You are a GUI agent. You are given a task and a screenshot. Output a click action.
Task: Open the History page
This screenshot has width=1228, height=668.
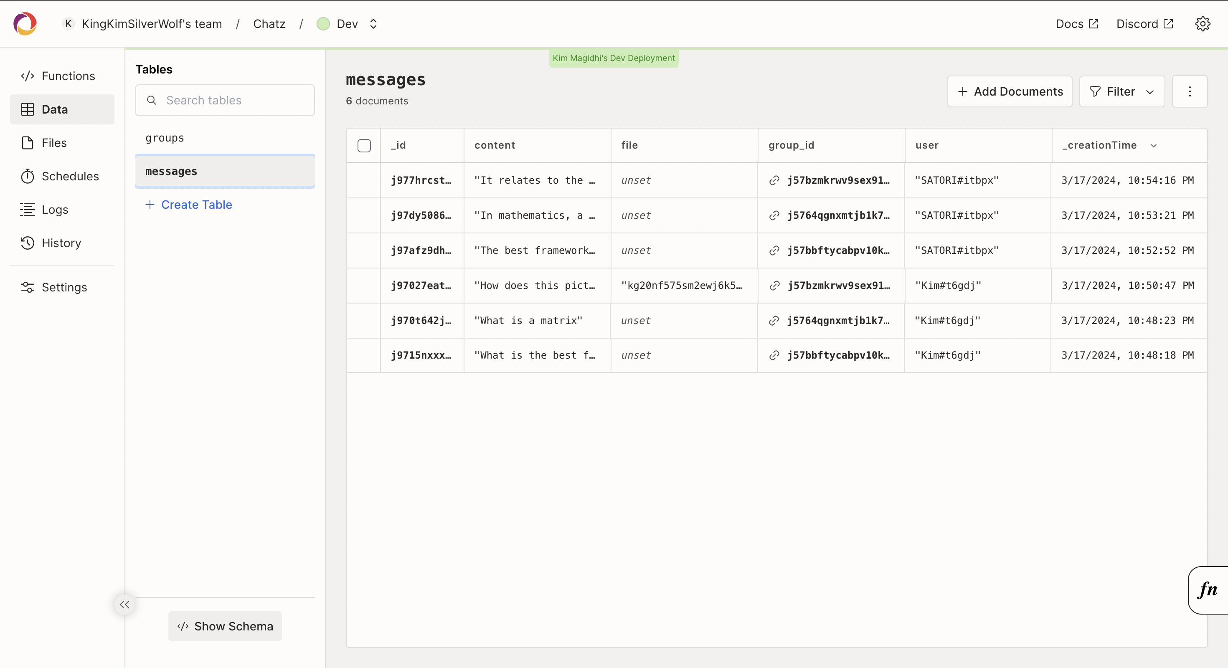tap(62, 243)
